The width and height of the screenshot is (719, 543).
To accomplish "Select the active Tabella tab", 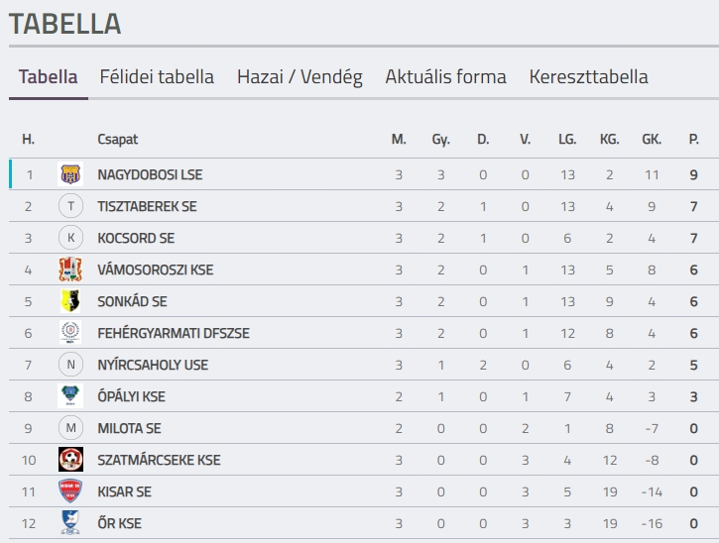I will [49, 77].
